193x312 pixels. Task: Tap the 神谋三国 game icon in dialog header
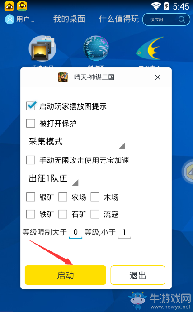(63, 77)
